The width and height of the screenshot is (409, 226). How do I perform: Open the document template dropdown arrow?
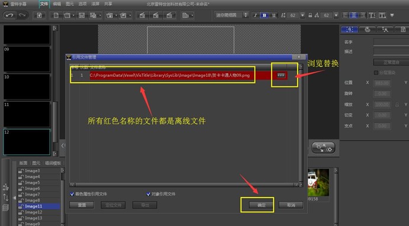point(192,15)
